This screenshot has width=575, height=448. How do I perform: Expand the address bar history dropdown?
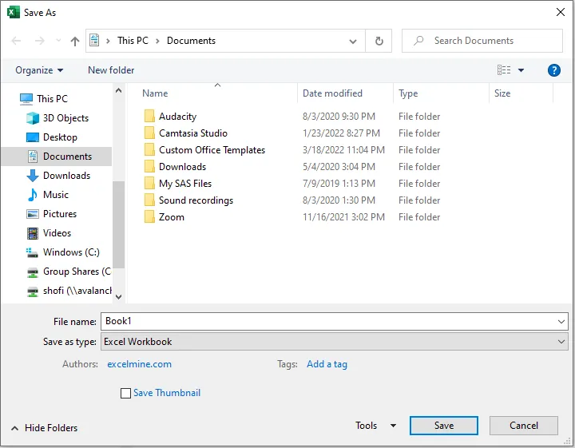pos(353,41)
